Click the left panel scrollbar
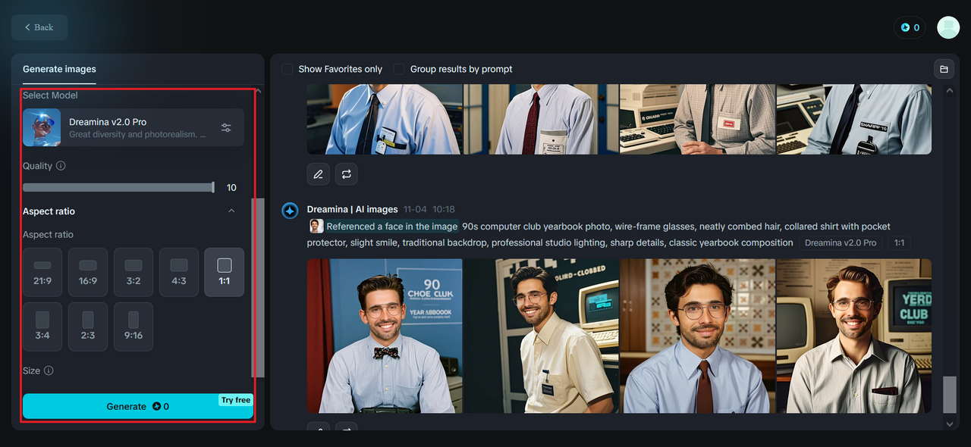The height and width of the screenshot is (447, 971). [x=258, y=288]
